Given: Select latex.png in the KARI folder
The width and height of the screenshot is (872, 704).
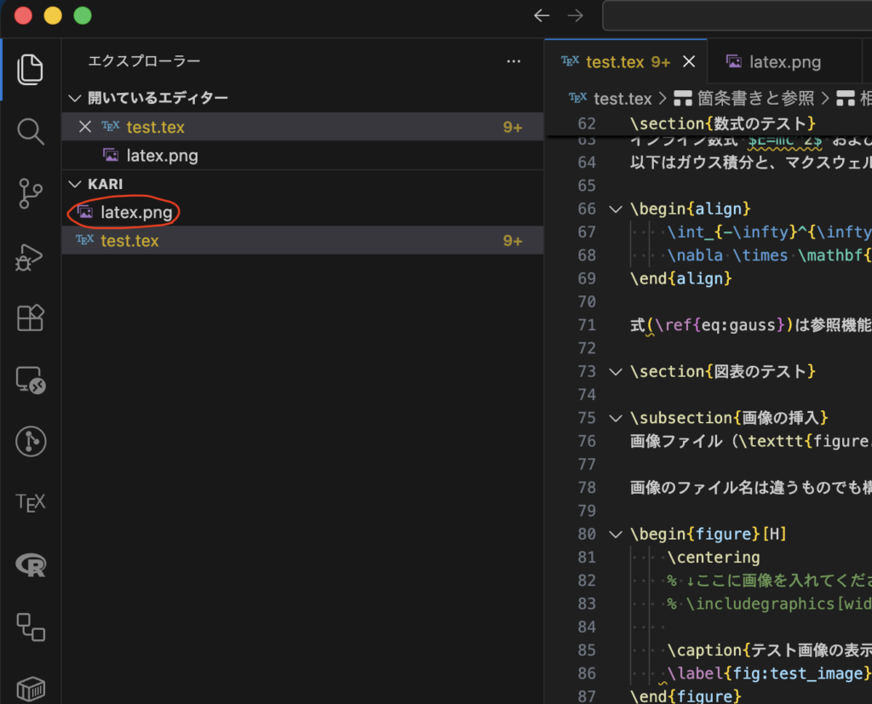Looking at the screenshot, I should coord(136,213).
